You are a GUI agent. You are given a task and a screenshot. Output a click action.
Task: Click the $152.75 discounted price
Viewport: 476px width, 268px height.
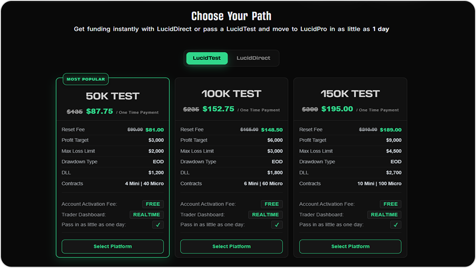click(218, 109)
